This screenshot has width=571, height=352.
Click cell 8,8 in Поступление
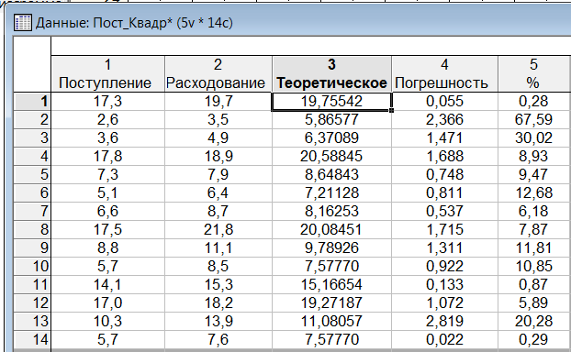point(107,248)
